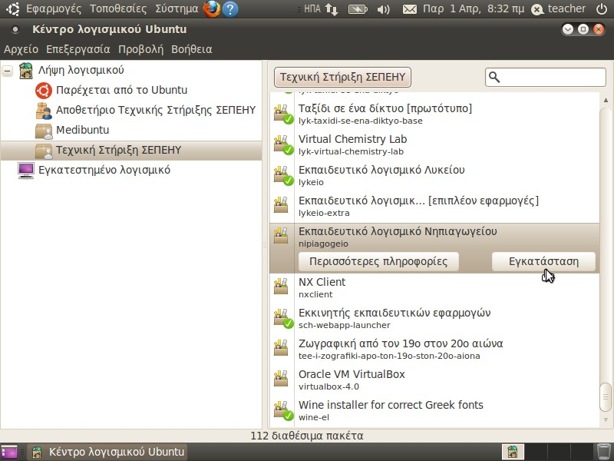
Task: Click icon of lykeio package
Action: click(x=283, y=175)
